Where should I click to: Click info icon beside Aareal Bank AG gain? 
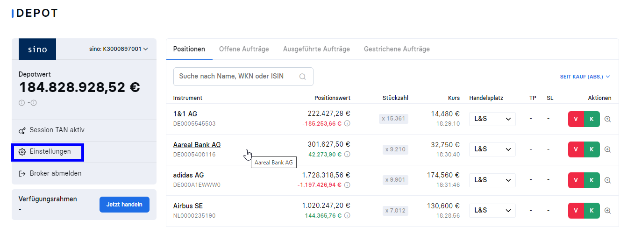[347, 154]
